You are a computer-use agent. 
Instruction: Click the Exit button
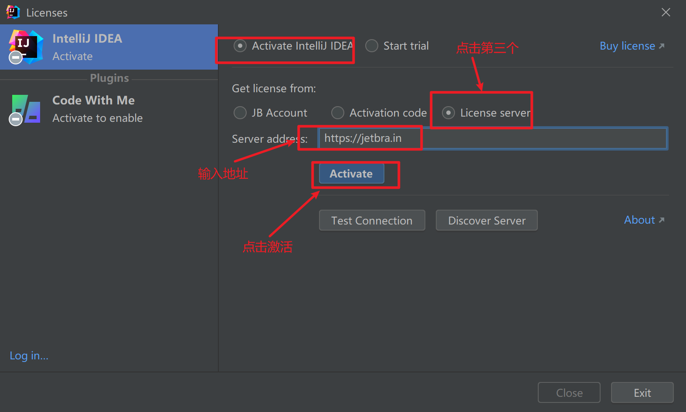[x=642, y=393]
